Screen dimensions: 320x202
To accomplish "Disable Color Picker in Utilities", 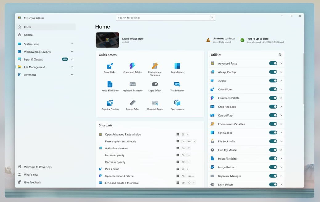I will tap(273, 89).
